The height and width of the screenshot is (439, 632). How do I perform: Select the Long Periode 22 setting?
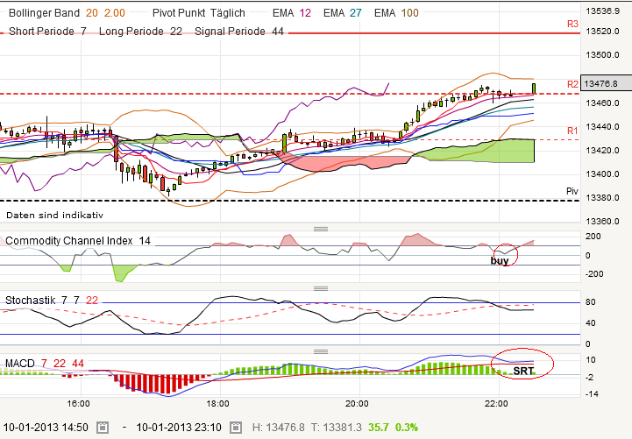(x=140, y=31)
